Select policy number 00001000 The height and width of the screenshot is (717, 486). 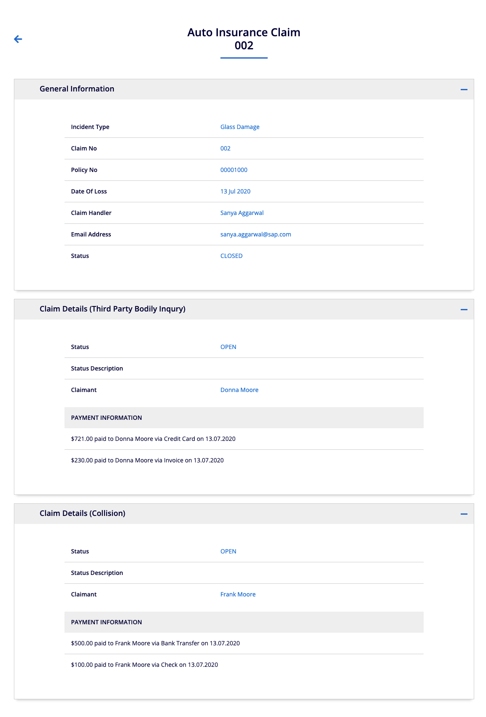[x=234, y=170]
